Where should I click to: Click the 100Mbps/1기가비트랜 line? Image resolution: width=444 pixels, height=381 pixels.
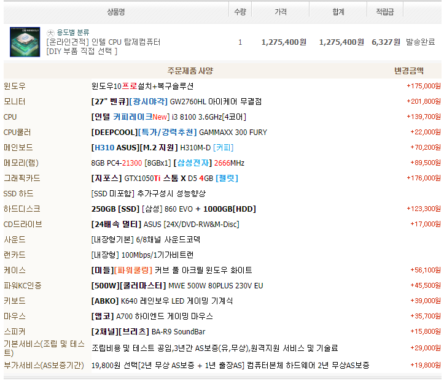tap(142, 255)
